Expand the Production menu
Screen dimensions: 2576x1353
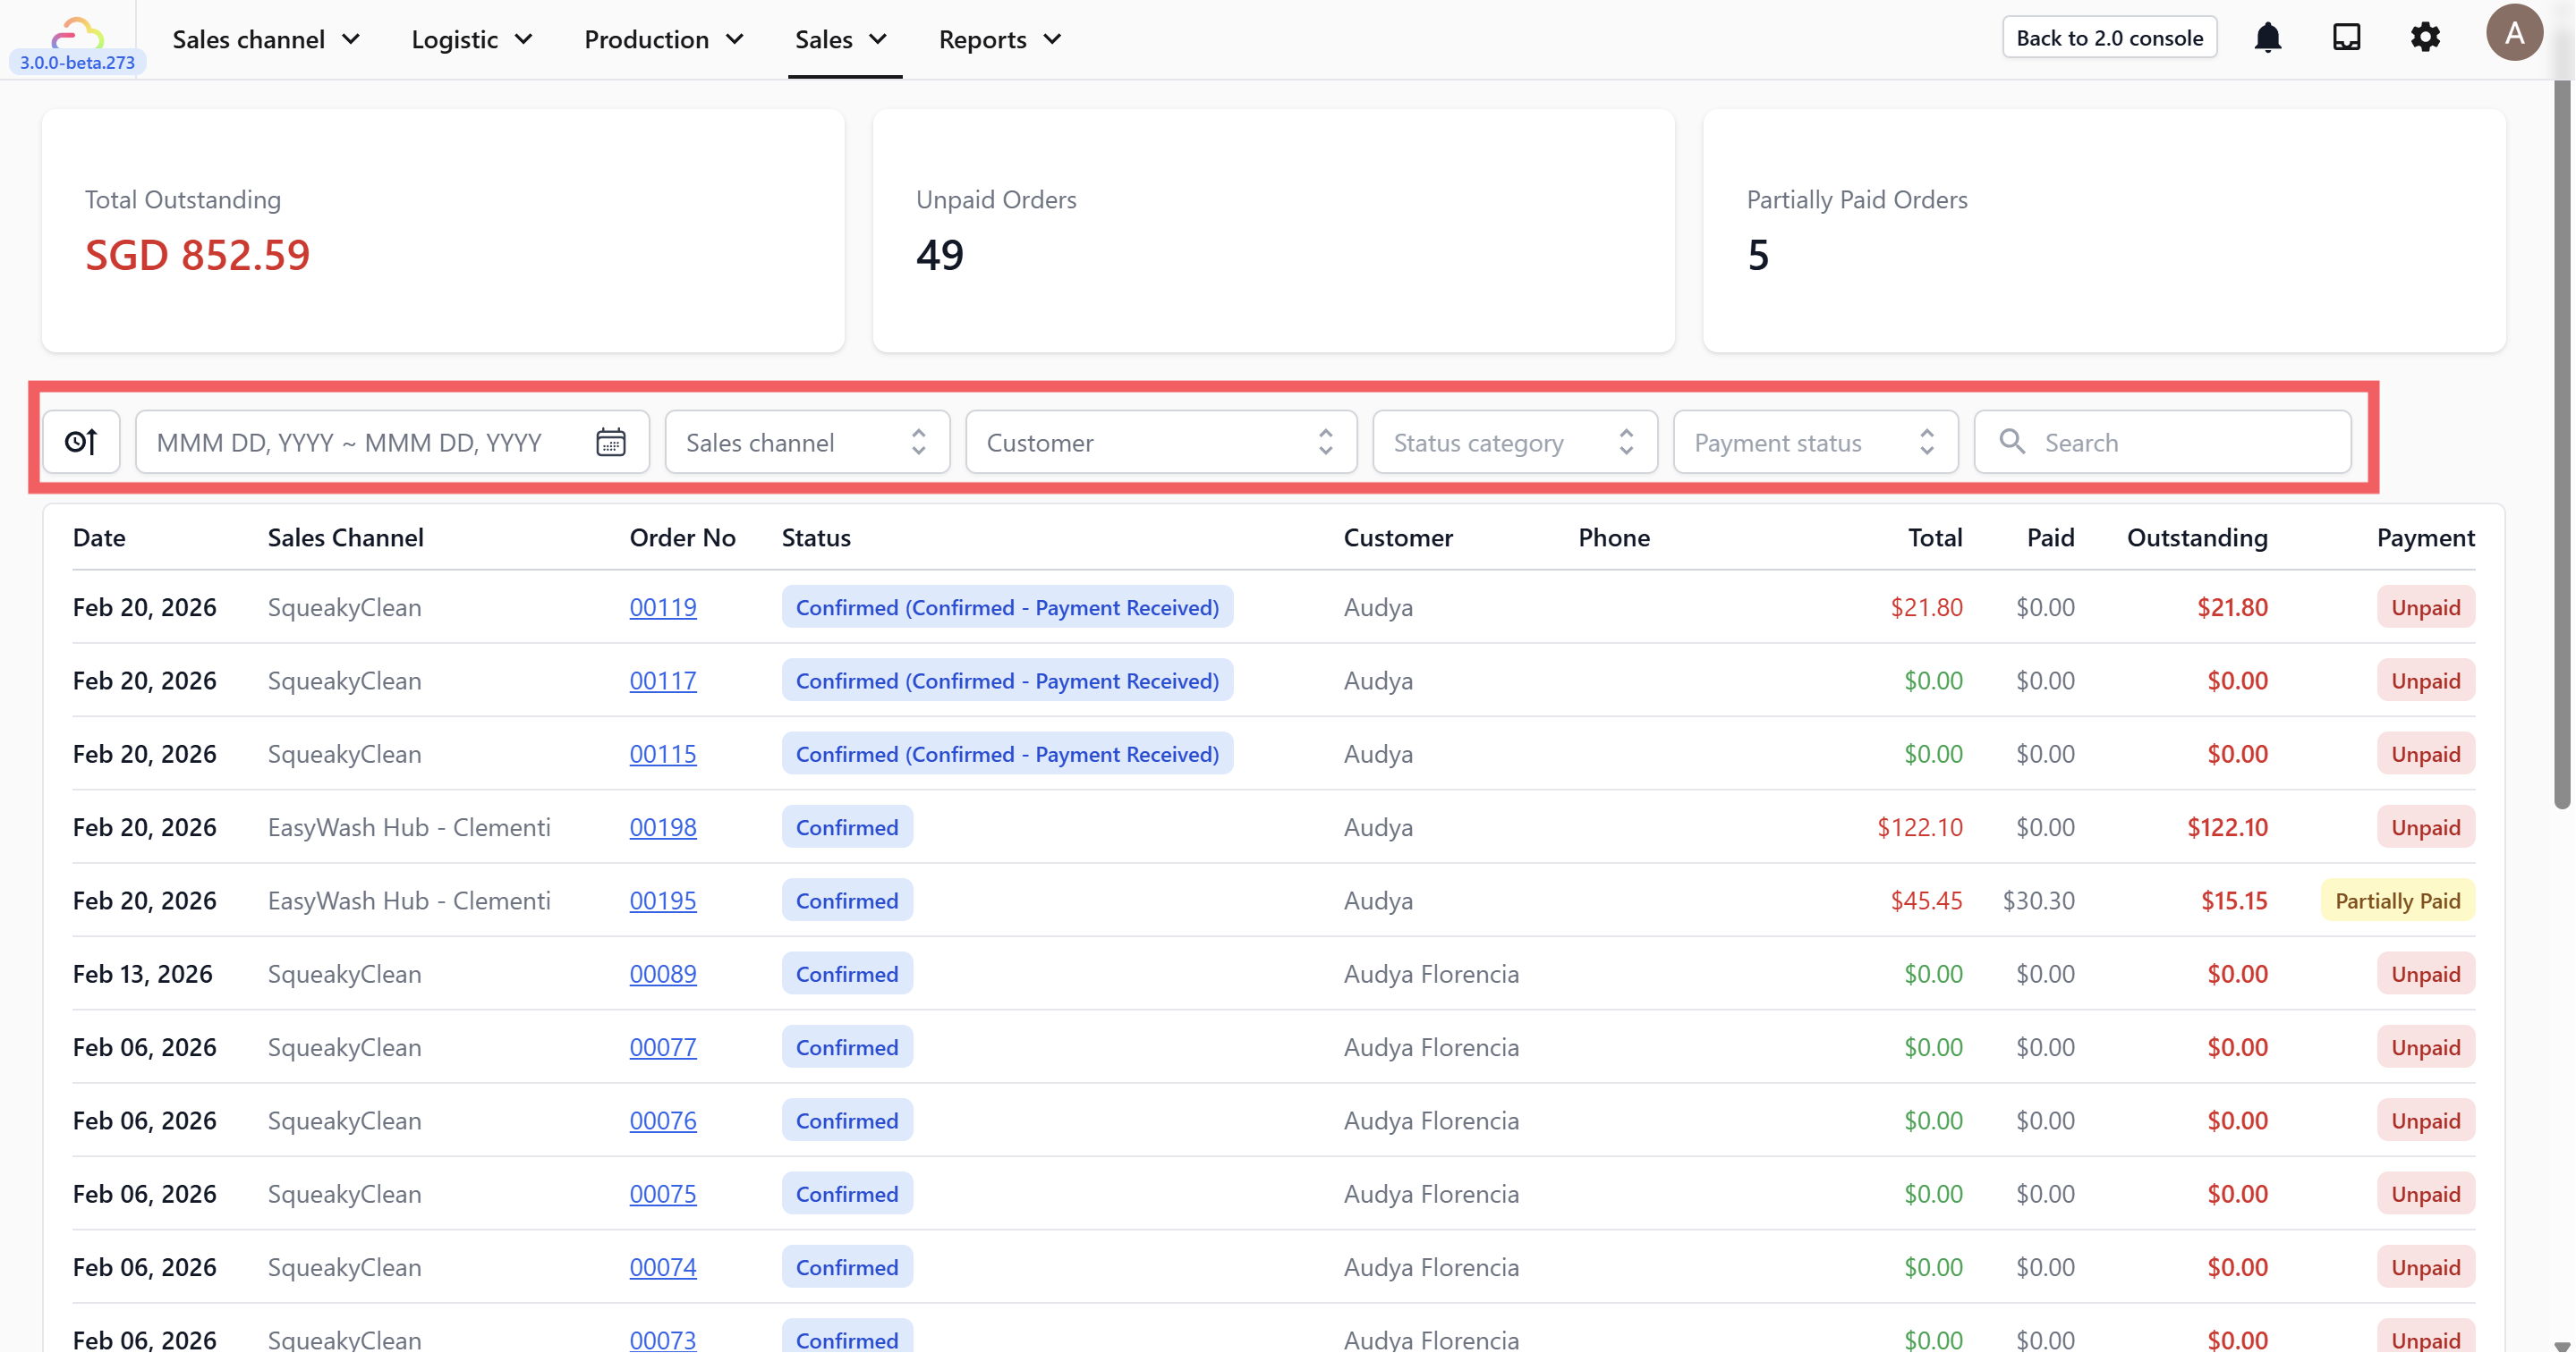[663, 40]
